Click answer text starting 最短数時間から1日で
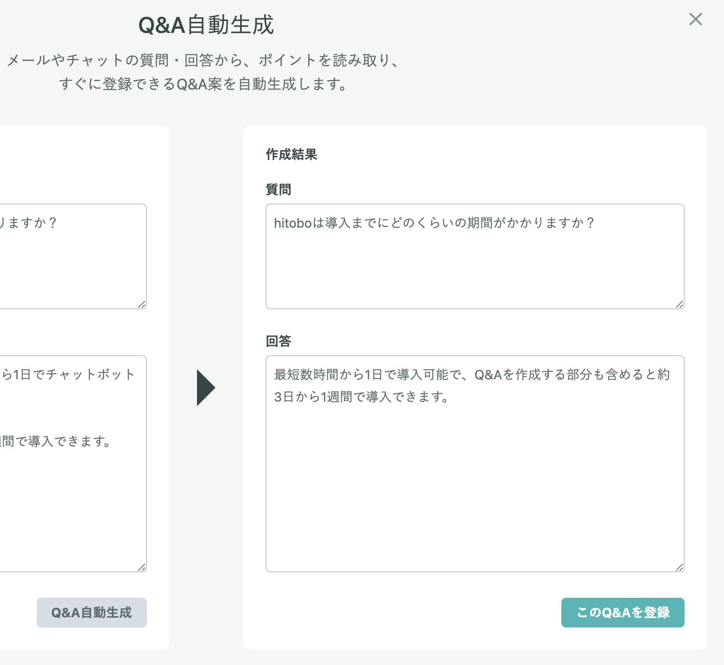The height and width of the screenshot is (665, 724). point(472,374)
